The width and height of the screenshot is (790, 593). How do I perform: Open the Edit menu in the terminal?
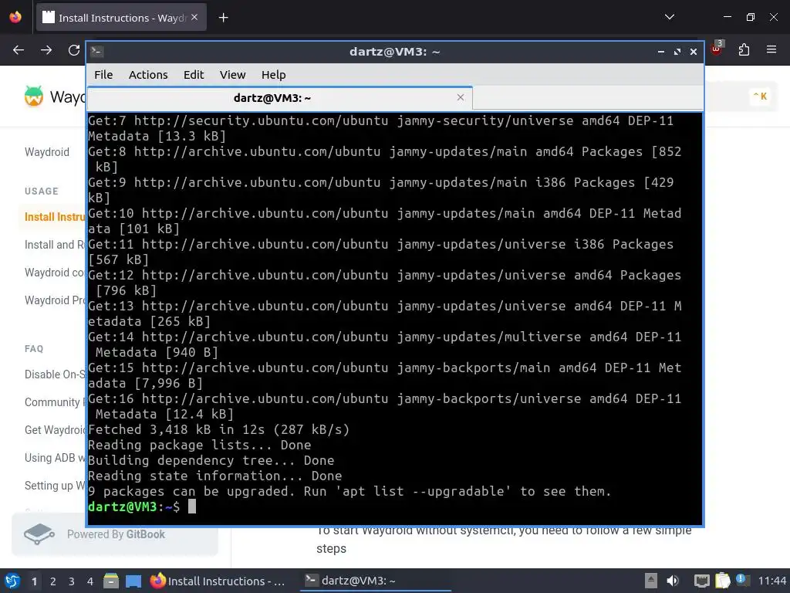[x=194, y=75]
